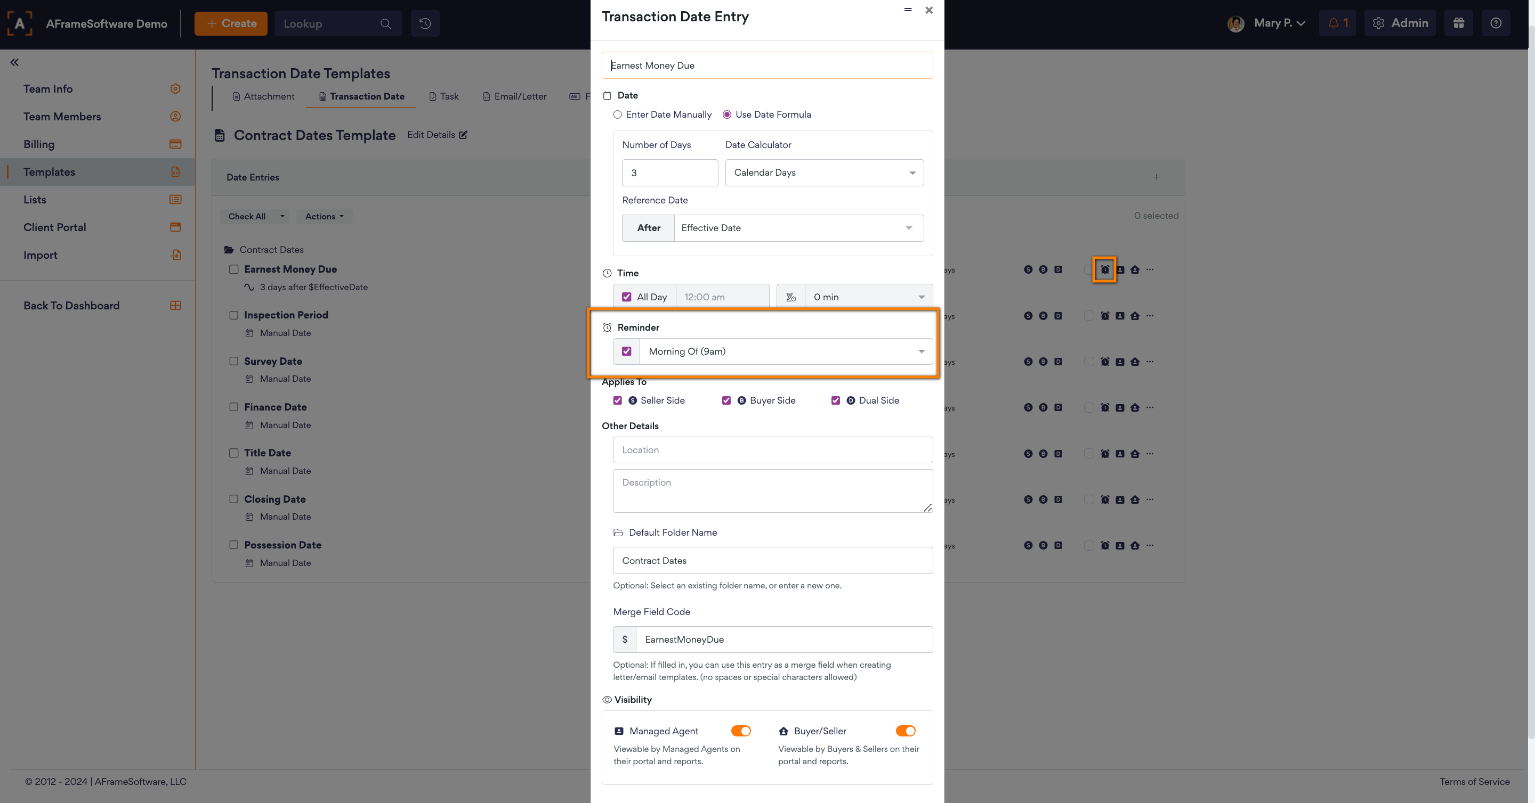The width and height of the screenshot is (1535, 803).
Task: Click the history clock icon in top bar
Action: [x=425, y=23]
